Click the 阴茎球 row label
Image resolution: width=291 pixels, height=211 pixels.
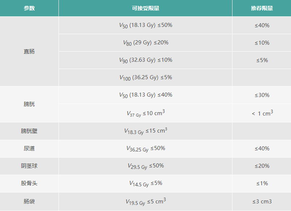point(29,166)
